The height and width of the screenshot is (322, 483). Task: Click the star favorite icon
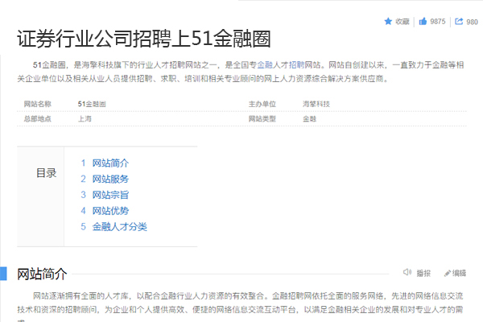[388, 21]
